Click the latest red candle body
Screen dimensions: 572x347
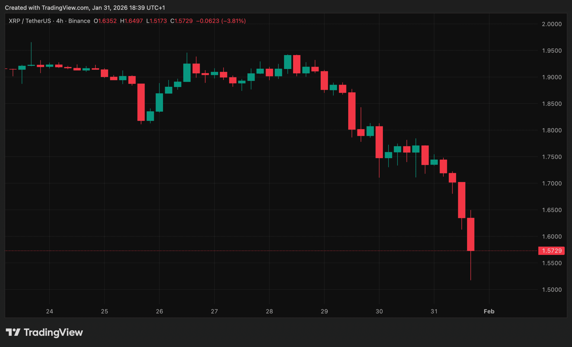pos(471,234)
